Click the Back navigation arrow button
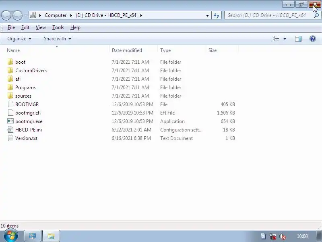This screenshot has height=242, width=322. 6,15
